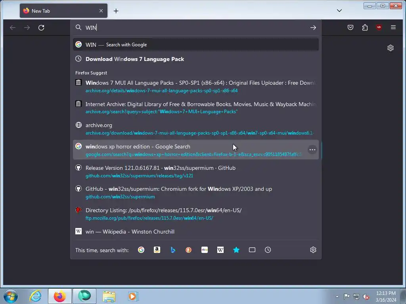Search this time with Google icon

click(x=141, y=250)
